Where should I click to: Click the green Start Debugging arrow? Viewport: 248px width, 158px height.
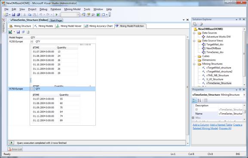pos(57,15)
